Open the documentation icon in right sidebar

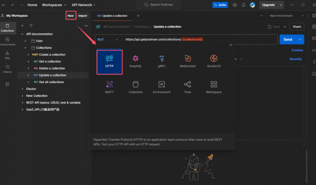pyautogui.click(x=314, y=27)
